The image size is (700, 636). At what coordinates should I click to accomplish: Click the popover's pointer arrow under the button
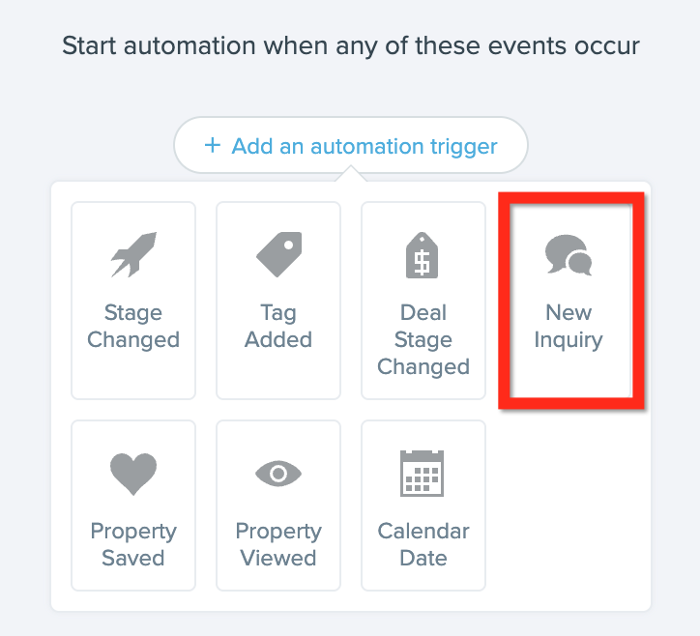pos(351,174)
